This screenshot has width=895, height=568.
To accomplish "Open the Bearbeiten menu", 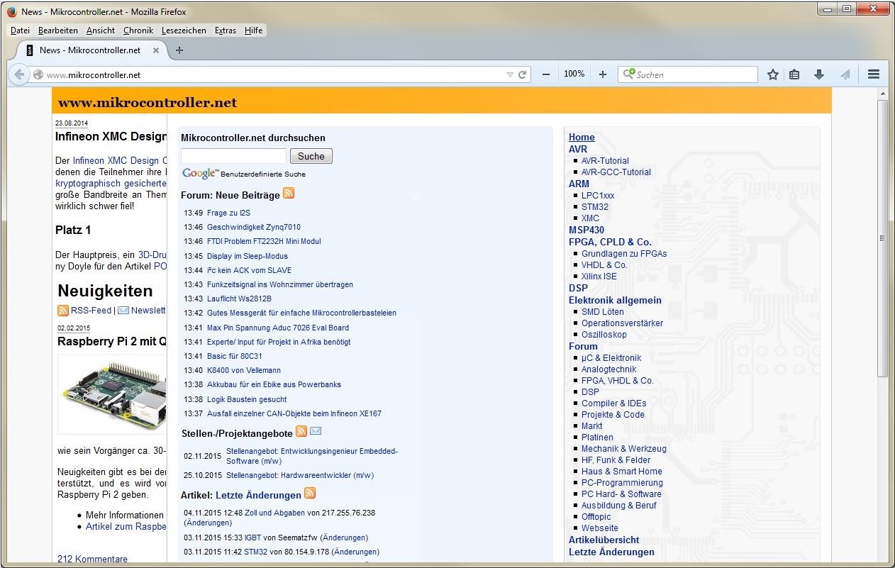I will coord(58,30).
